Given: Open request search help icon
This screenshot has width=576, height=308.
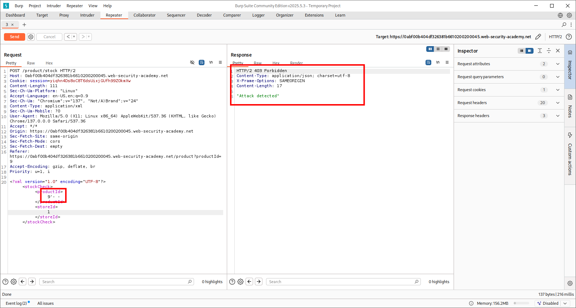Looking at the screenshot, I should point(5,282).
